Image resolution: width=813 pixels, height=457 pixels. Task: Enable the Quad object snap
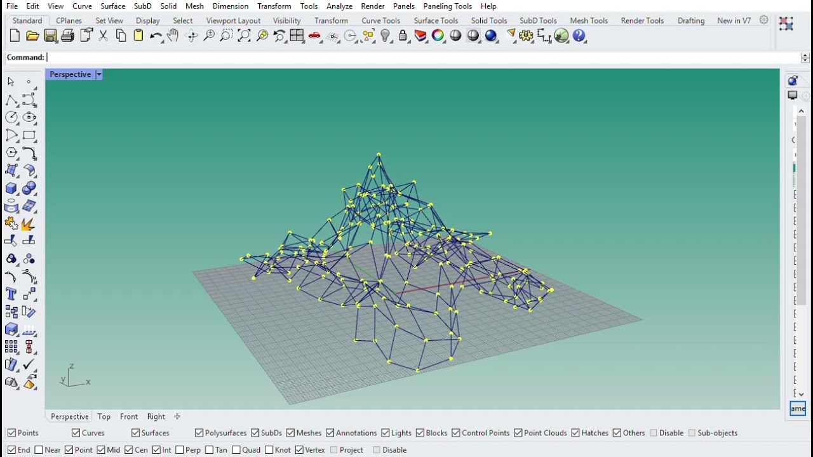pos(236,450)
